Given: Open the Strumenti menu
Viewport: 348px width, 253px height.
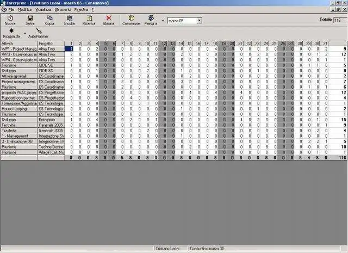Looking at the screenshot, I should (x=63, y=10).
